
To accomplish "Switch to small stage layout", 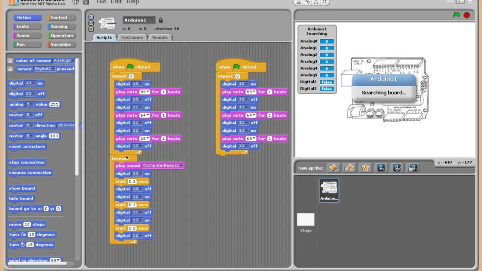I will [x=450, y=2].
